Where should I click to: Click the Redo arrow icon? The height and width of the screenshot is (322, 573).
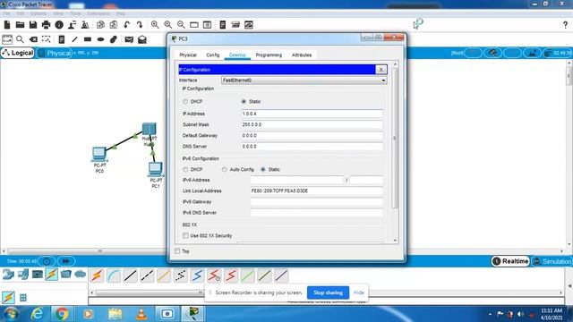coord(140,25)
